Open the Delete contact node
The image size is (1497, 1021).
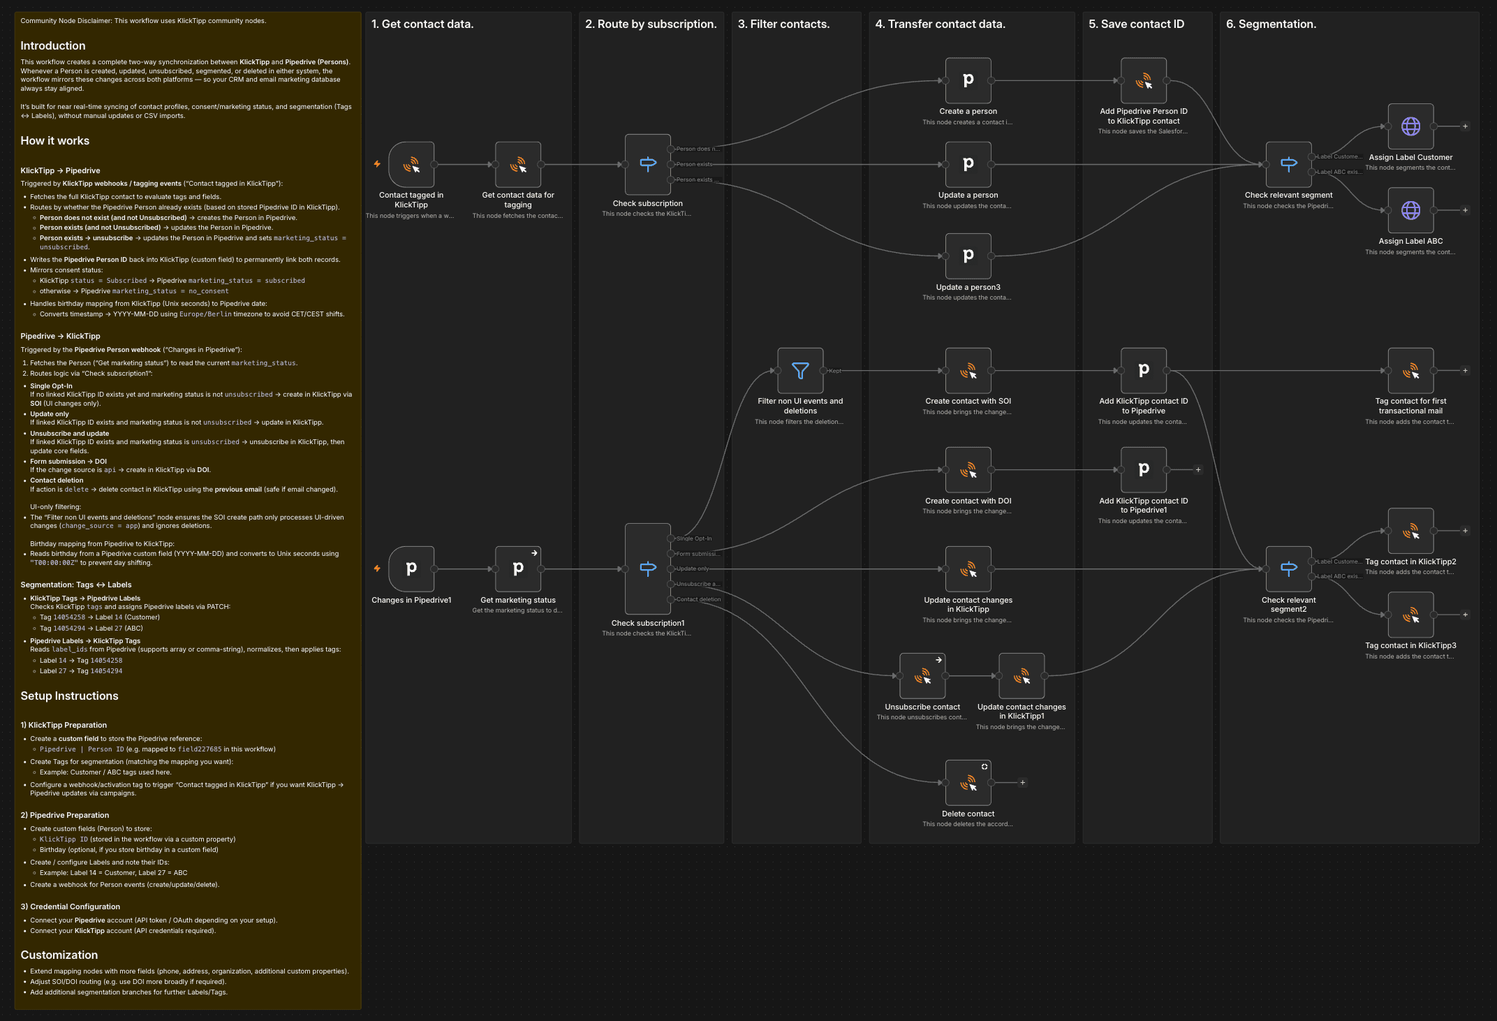point(968,783)
